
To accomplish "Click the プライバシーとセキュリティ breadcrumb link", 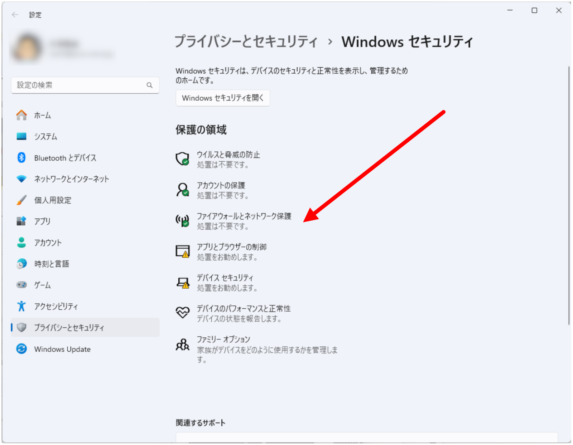I will click(x=246, y=42).
